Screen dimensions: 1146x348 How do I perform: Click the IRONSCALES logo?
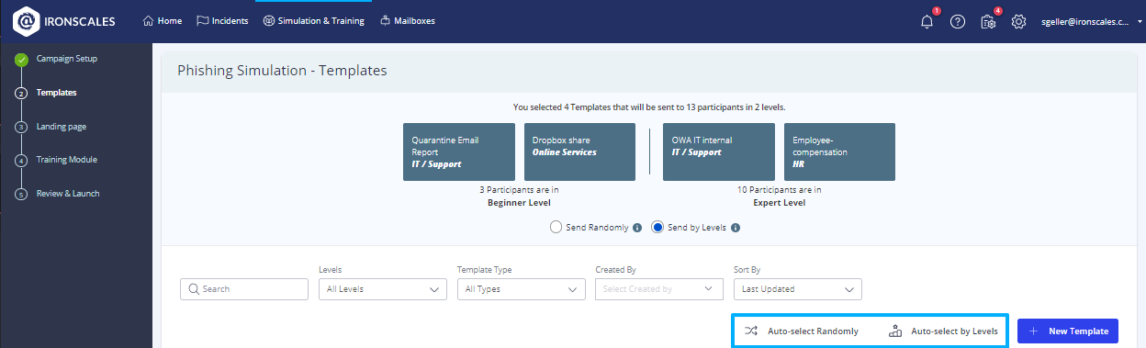click(x=64, y=21)
